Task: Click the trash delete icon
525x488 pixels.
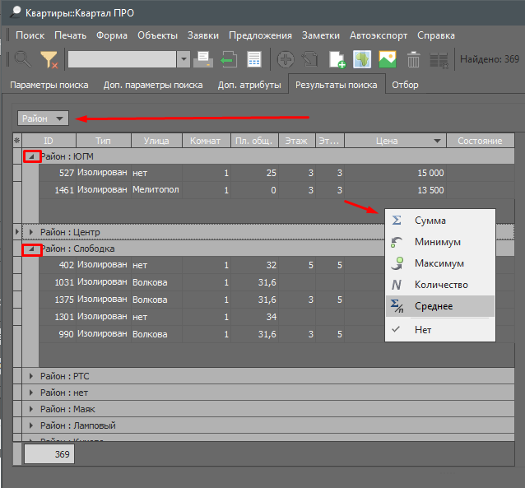Action: click(x=414, y=59)
